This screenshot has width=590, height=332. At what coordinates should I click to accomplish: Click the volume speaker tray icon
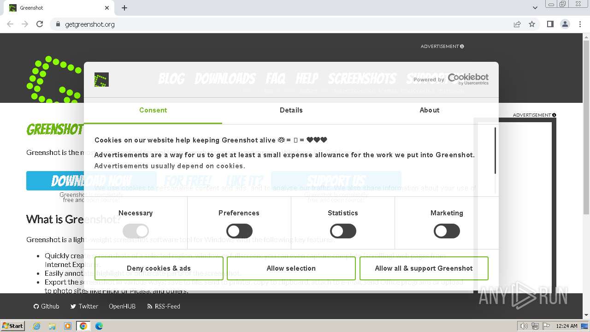point(524,326)
